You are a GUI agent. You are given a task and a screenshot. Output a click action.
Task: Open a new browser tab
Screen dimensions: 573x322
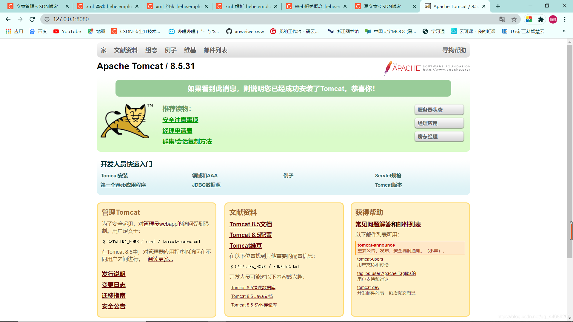(x=498, y=6)
